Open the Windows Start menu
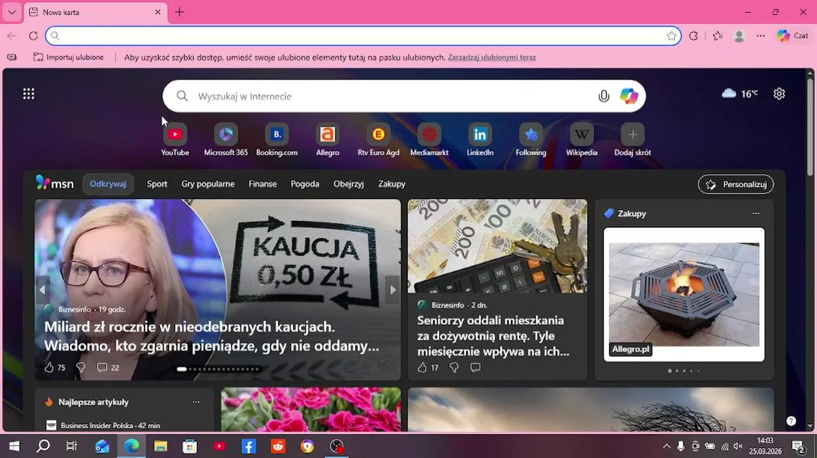Viewport: 817px width, 458px height. [x=14, y=446]
